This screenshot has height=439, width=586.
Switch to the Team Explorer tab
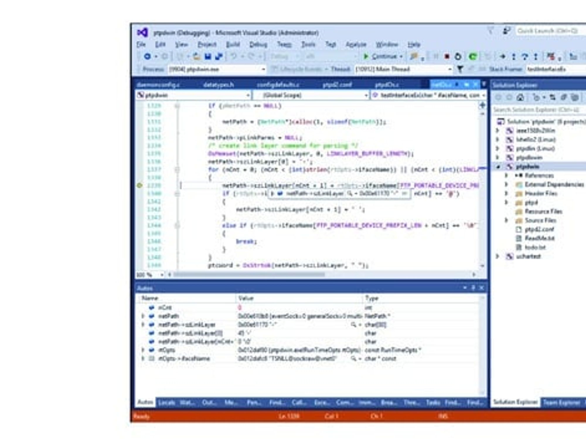tap(561, 403)
